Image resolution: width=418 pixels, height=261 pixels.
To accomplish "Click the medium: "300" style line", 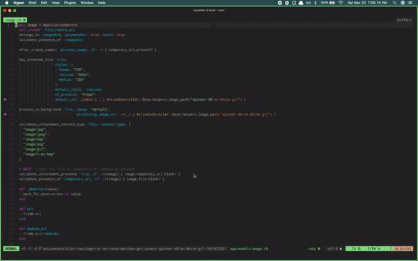I will tap(72, 79).
